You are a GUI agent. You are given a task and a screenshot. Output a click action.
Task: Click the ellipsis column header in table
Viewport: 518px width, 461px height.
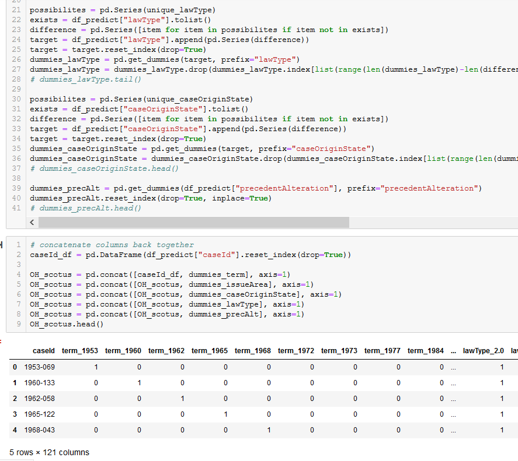(x=454, y=351)
